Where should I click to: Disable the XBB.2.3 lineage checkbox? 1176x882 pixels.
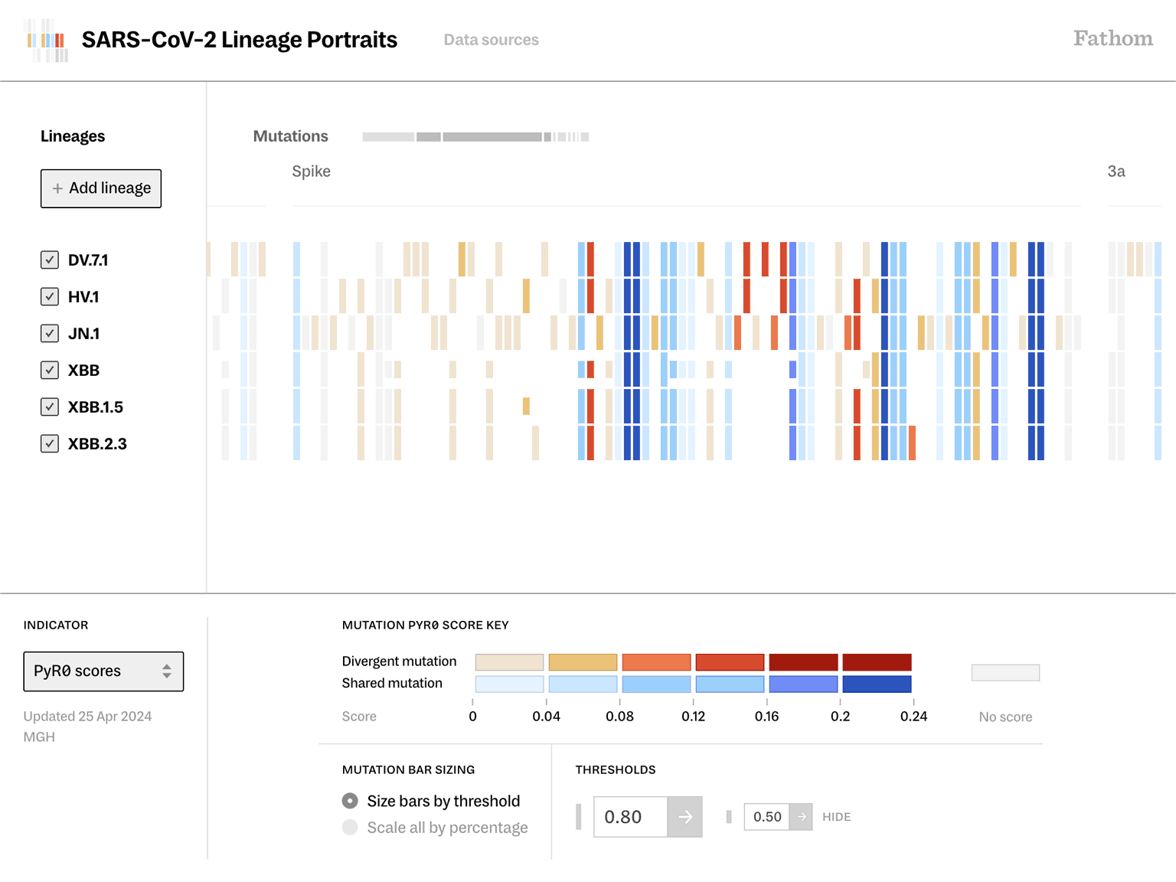click(50, 443)
